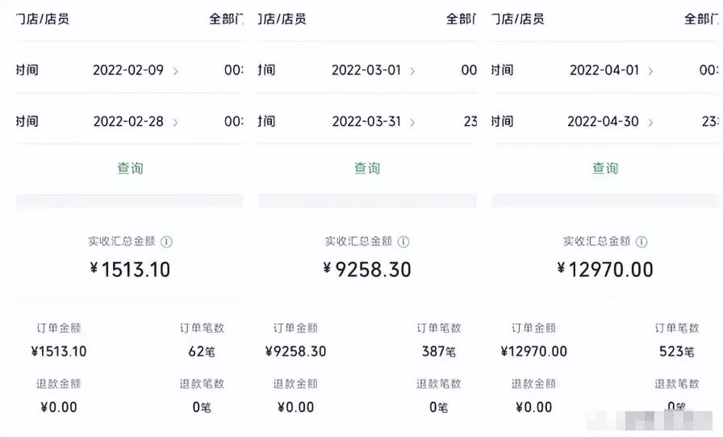Click info icon beside ¥9258.30 total label
The width and height of the screenshot is (723, 437).
[x=403, y=242]
